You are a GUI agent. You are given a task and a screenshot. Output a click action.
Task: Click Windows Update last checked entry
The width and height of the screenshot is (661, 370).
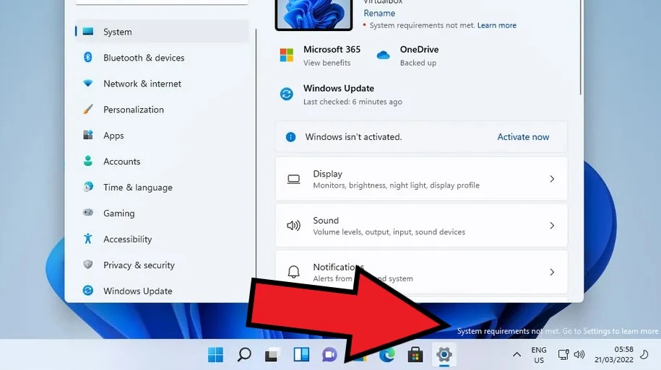tap(353, 102)
